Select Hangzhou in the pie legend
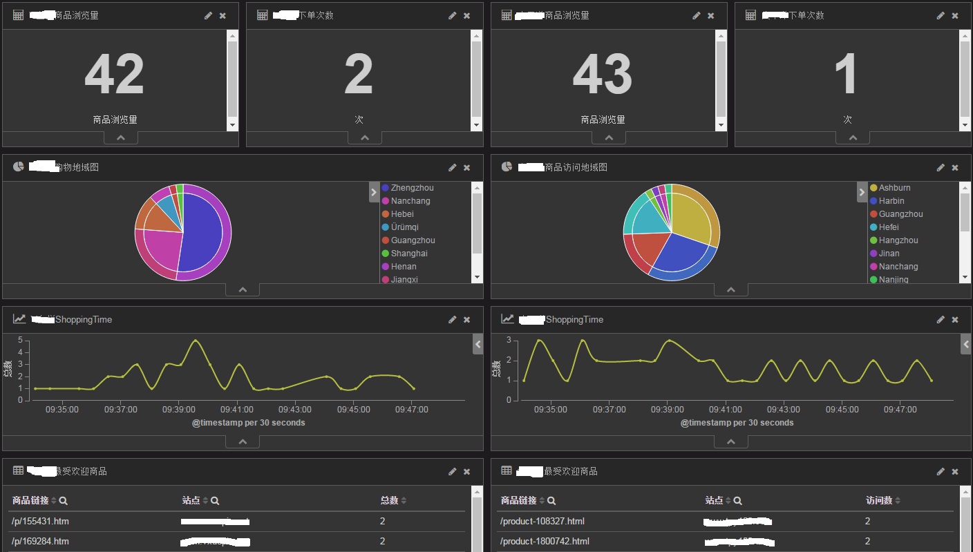 (x=894, y=240)
